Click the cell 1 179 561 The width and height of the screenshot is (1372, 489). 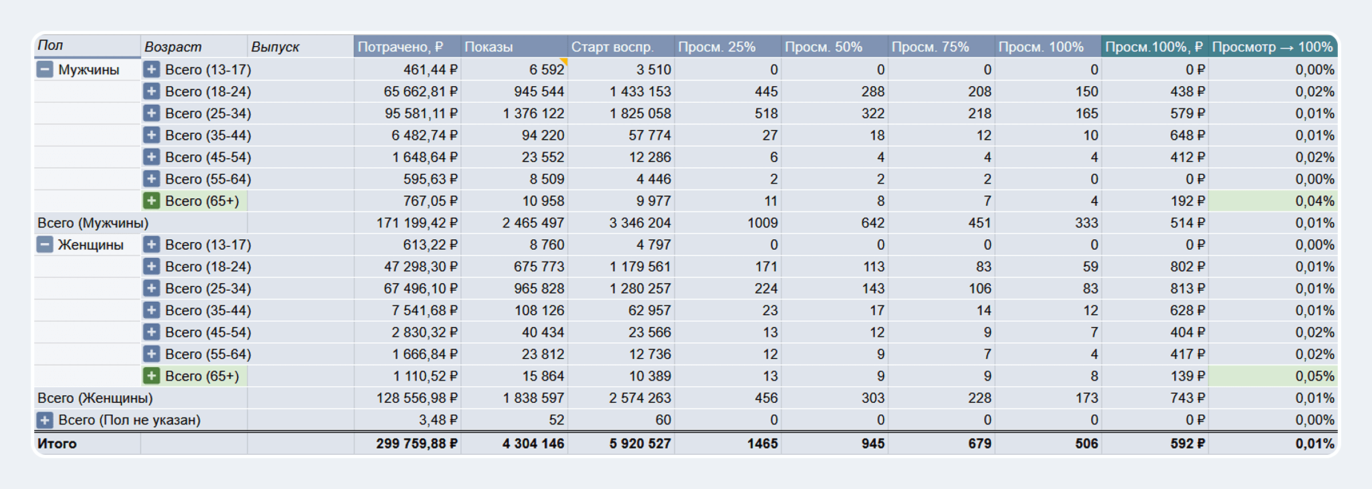click(621, 267)
